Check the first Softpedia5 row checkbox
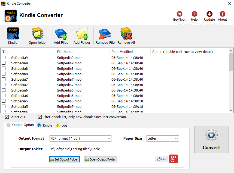The height and width of the screenshot is (173, 234). point(4,101)
